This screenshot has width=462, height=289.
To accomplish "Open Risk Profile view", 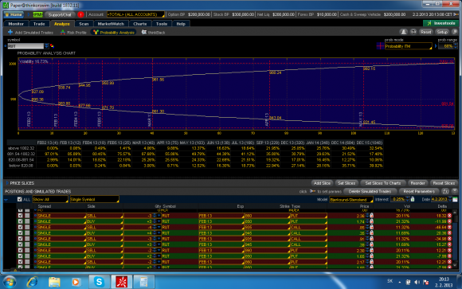I will click(73, 33).
